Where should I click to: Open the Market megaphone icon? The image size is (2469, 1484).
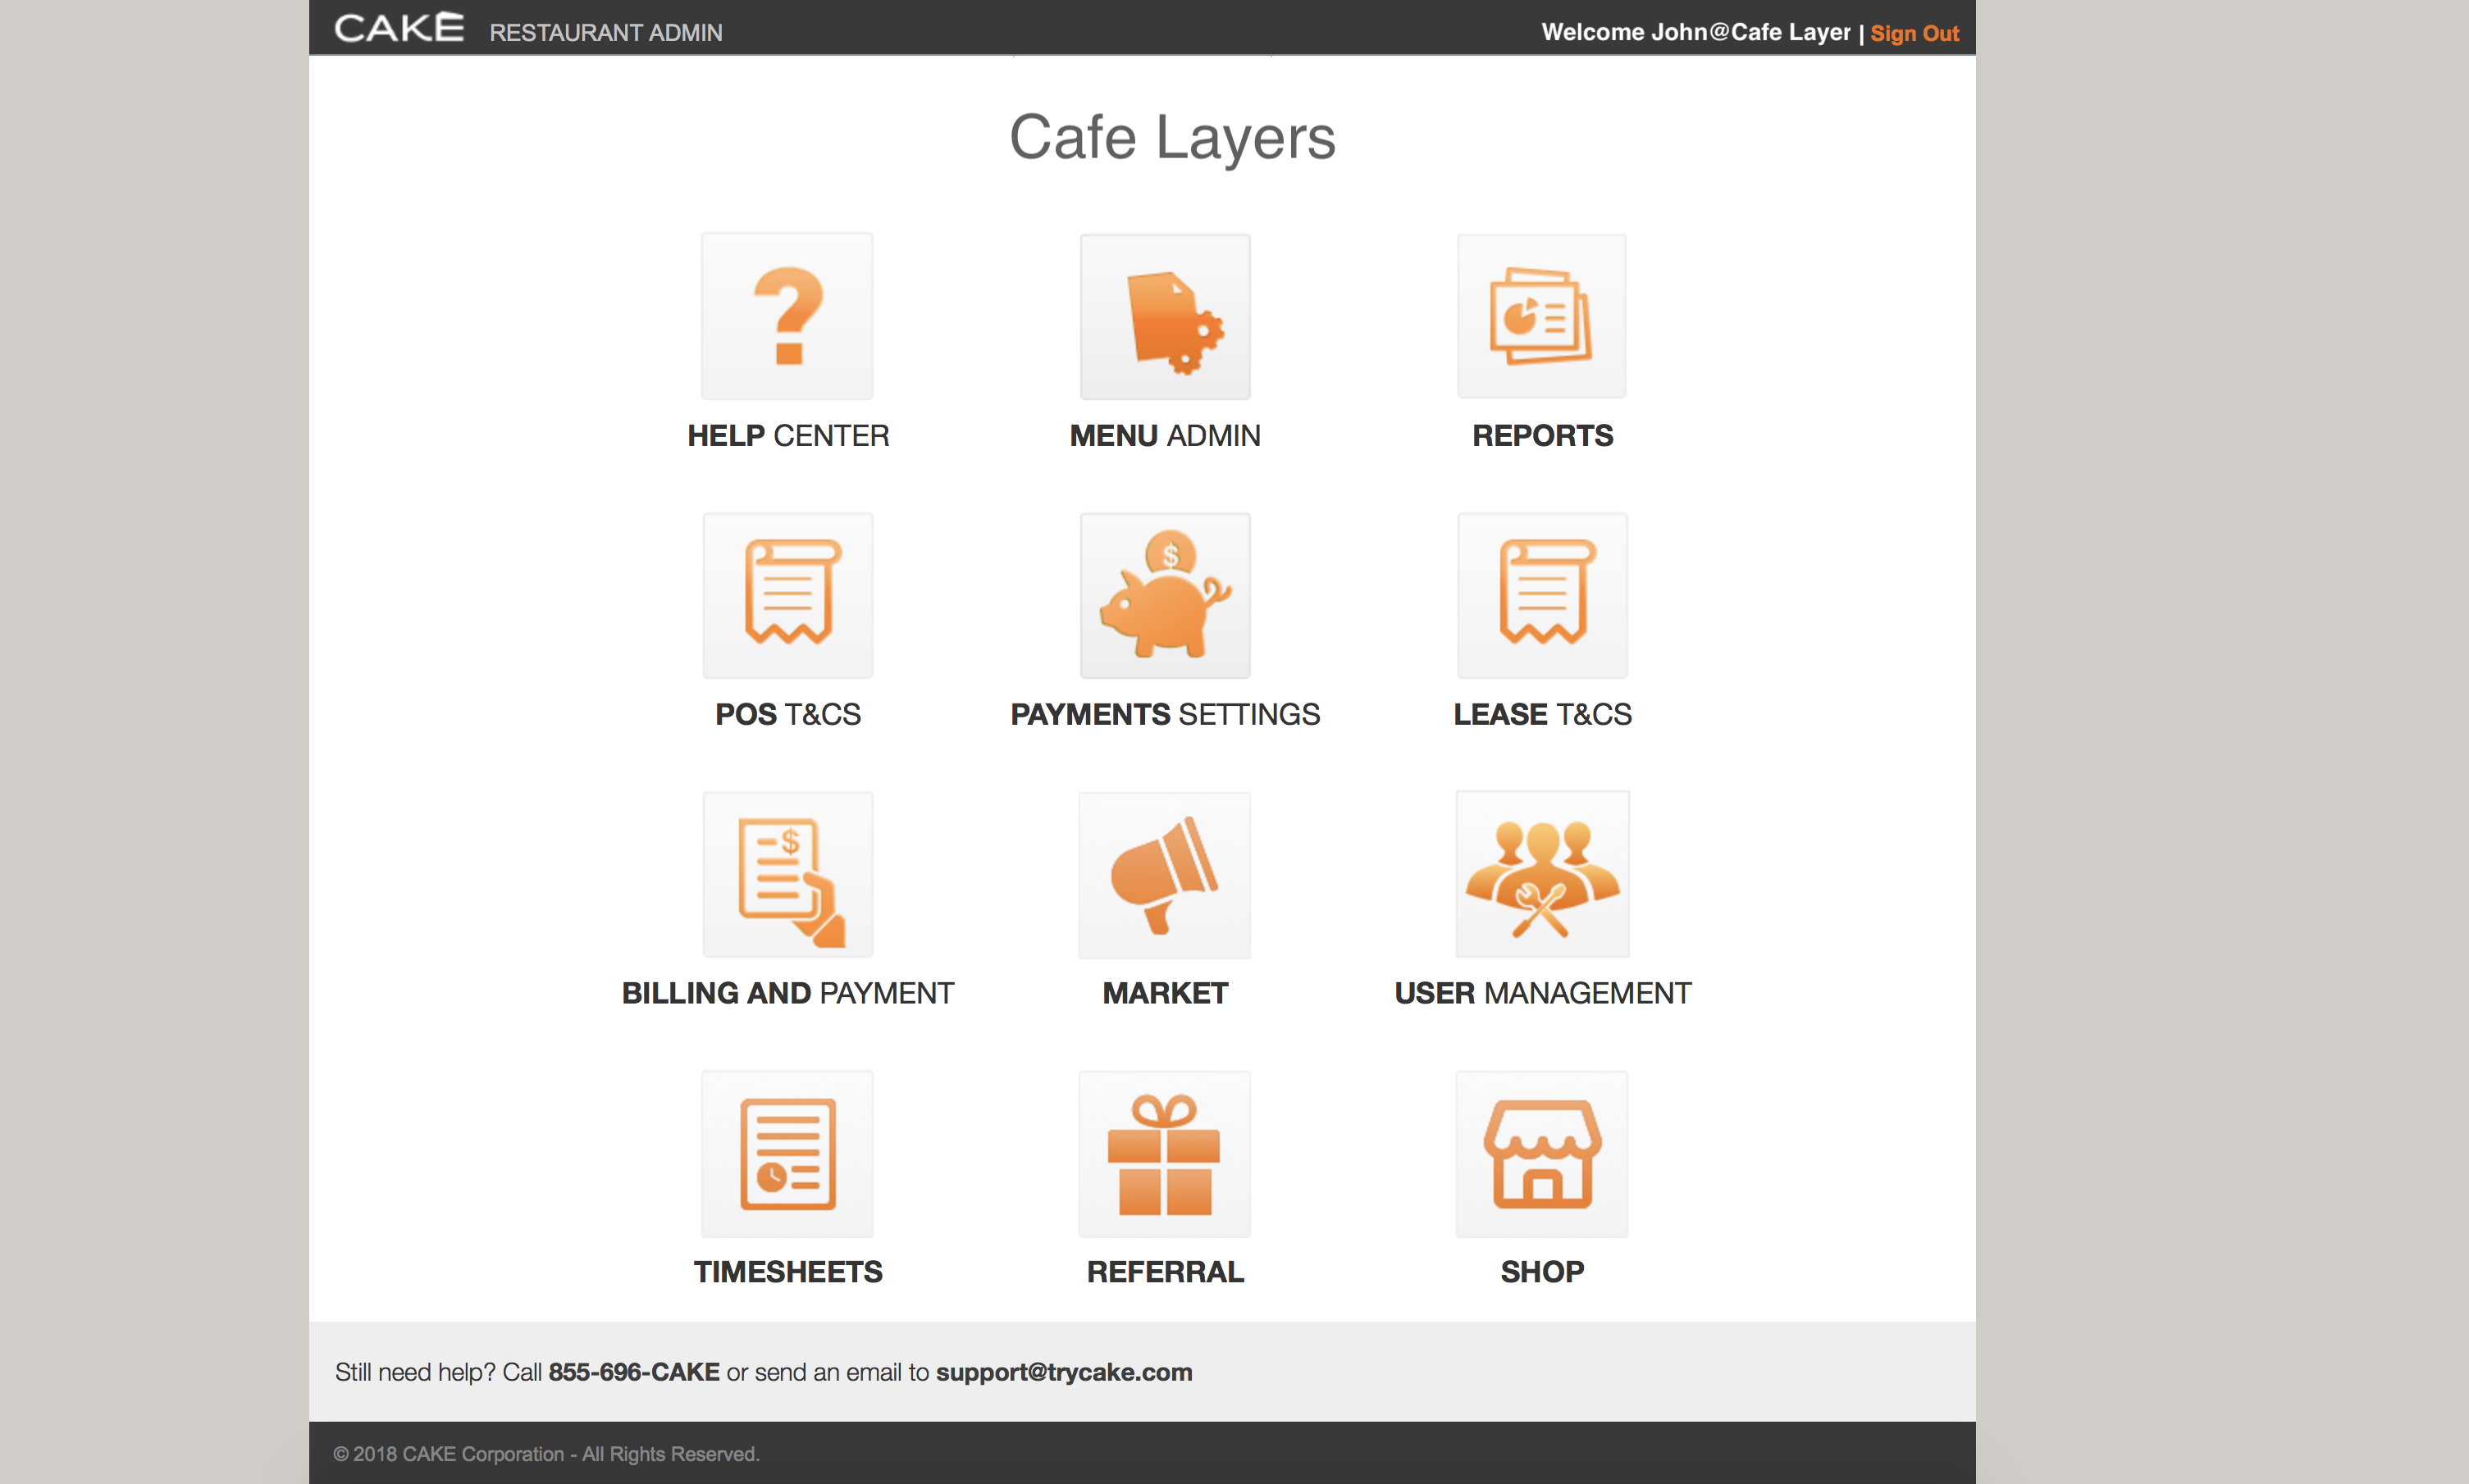pyautogui.click(x=1166, y=874)
